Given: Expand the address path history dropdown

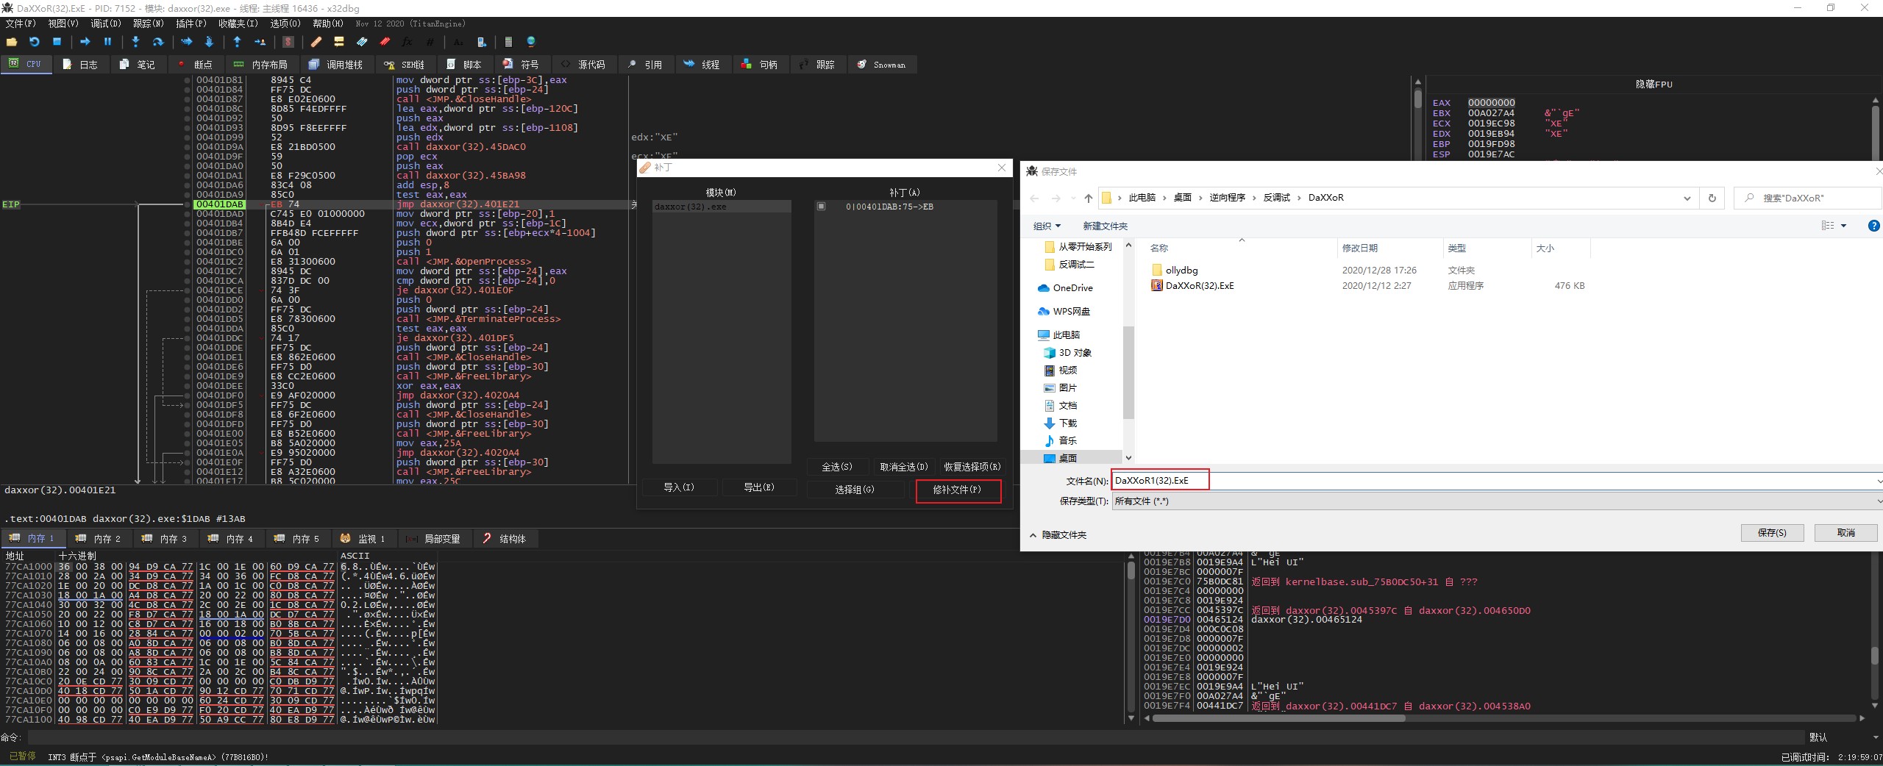Looking at the screenshot, I should point(1687,198).
